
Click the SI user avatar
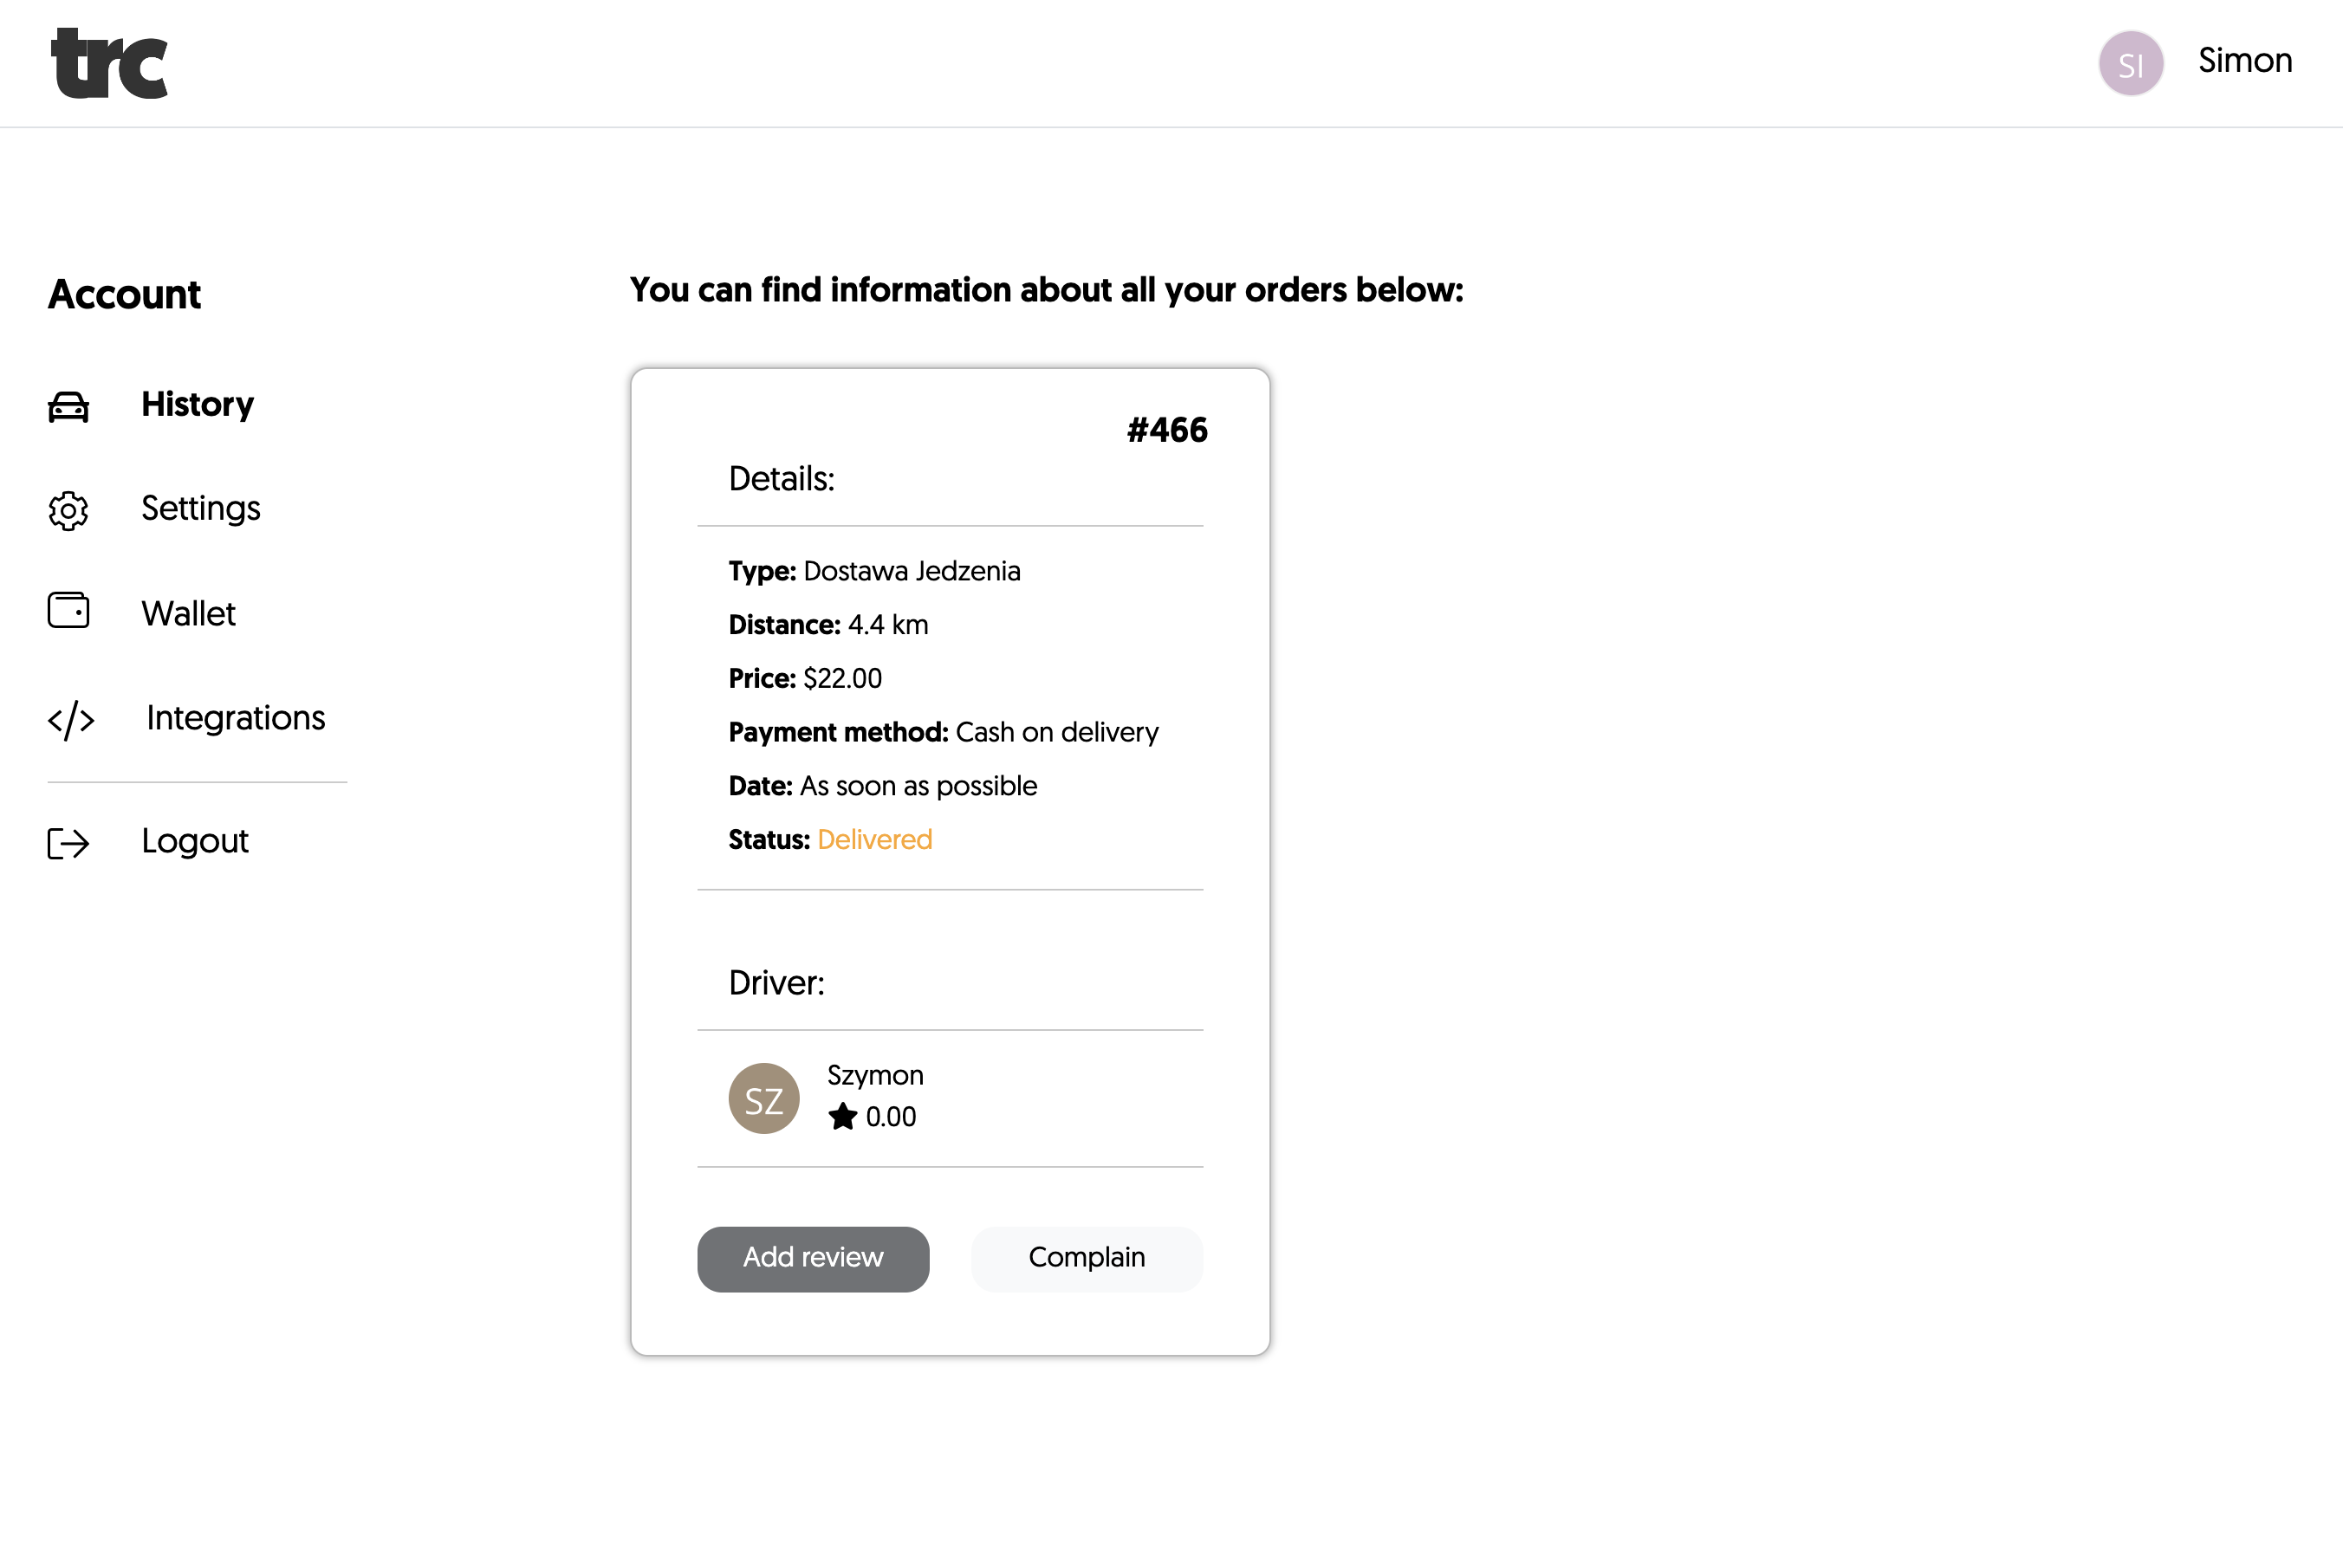[x=2130, y=63]
